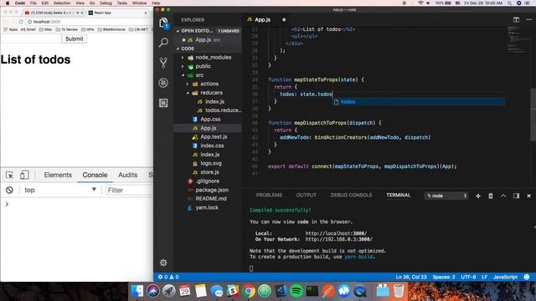
Task: Click the Submit button in browser page
Action: [75, 39]
